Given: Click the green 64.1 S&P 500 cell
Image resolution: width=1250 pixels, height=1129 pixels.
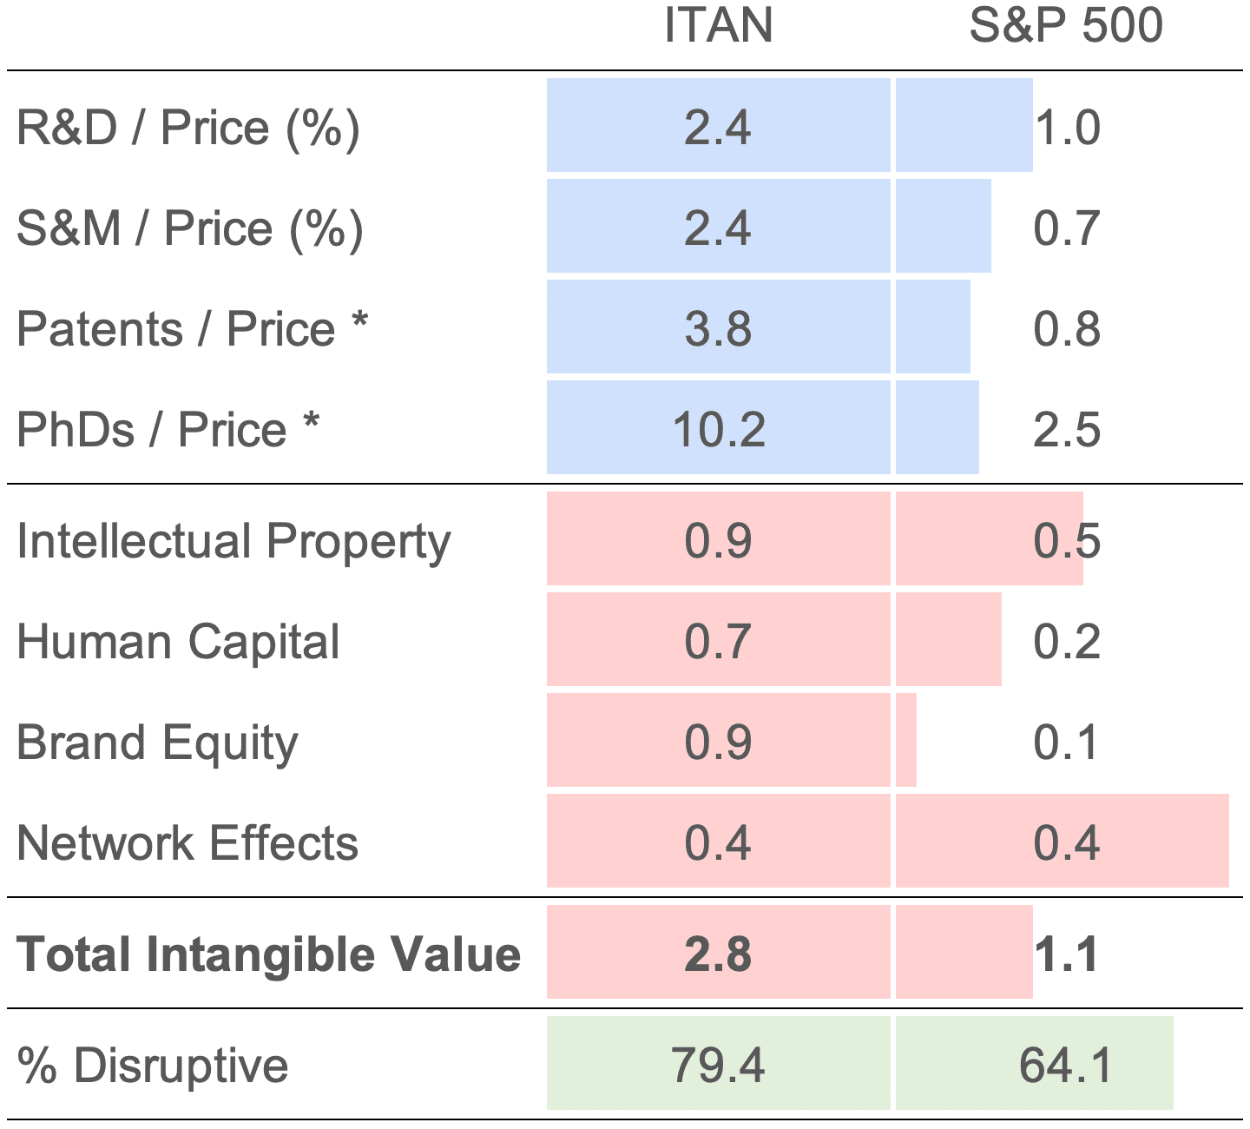Looking at the screenshot, I should tap(1065, 1065).
